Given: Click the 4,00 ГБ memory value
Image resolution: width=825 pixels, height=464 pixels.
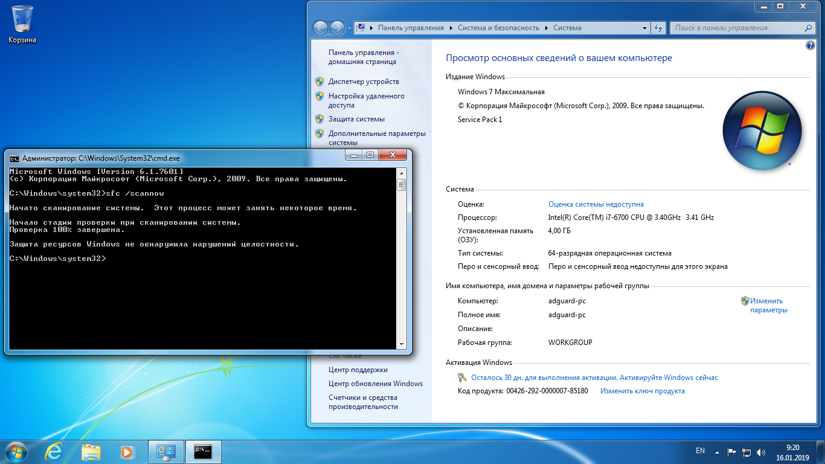Looking at the screenshot, I should coord(559,231).
